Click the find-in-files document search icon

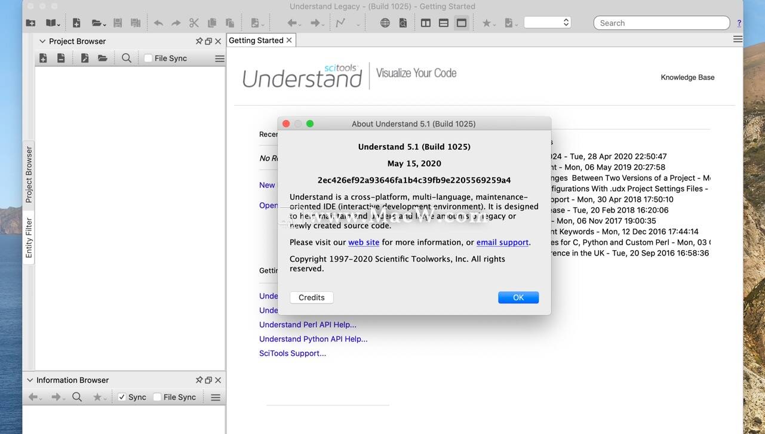click(403, 23)
